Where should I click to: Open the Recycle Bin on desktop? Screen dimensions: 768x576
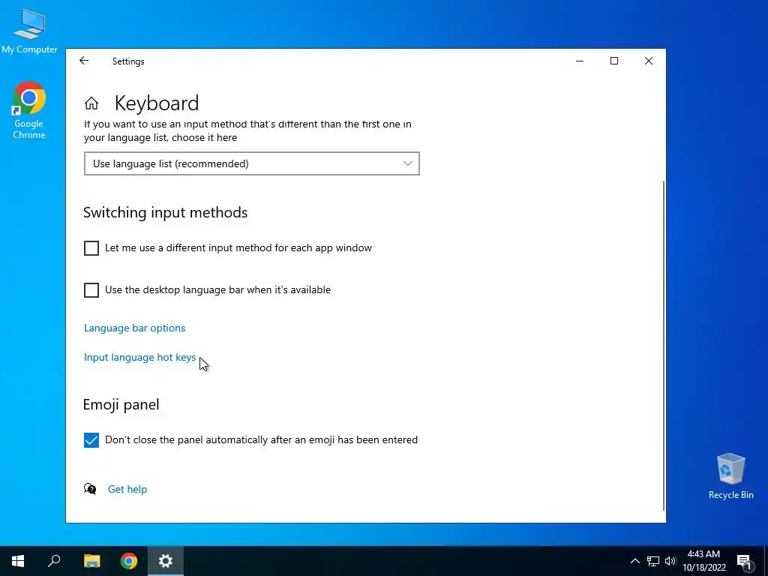pyautogui.click(x=730, y=476)
